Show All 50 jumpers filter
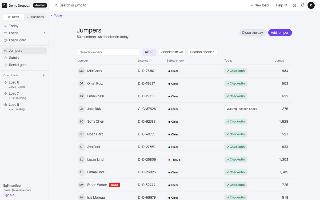 tap(149, 52)
